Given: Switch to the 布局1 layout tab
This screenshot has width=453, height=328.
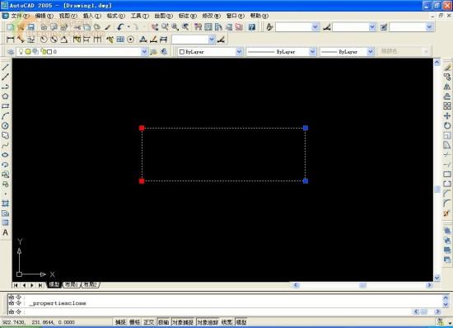Looking at the screenshot, I should point(72,284).
